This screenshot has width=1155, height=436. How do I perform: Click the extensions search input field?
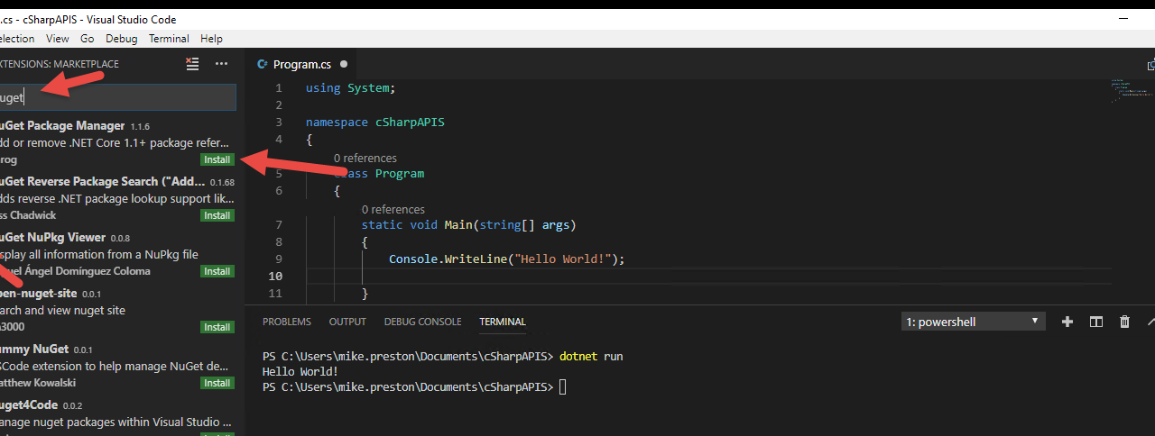point(117,97)
